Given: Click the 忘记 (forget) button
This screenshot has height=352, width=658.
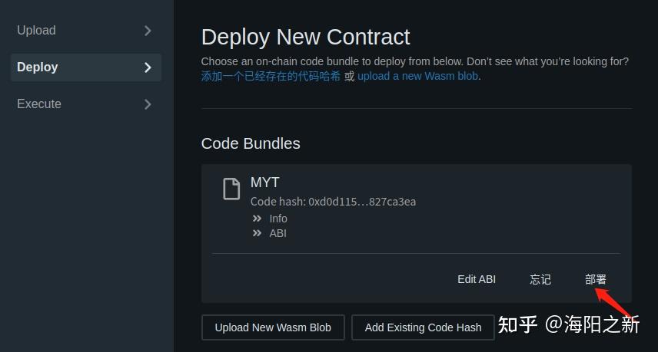Looking at the screenshot, I should pyautogui.click(x=540, y=279).
